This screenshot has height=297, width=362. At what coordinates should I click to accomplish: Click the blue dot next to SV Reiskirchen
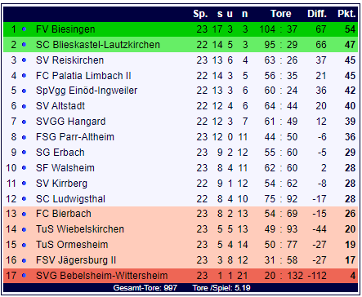pos(24,60)
